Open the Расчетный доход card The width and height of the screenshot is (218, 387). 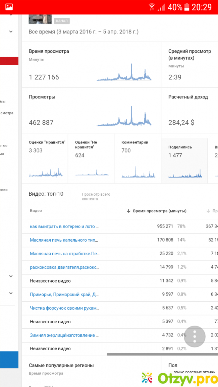point(189,111)
